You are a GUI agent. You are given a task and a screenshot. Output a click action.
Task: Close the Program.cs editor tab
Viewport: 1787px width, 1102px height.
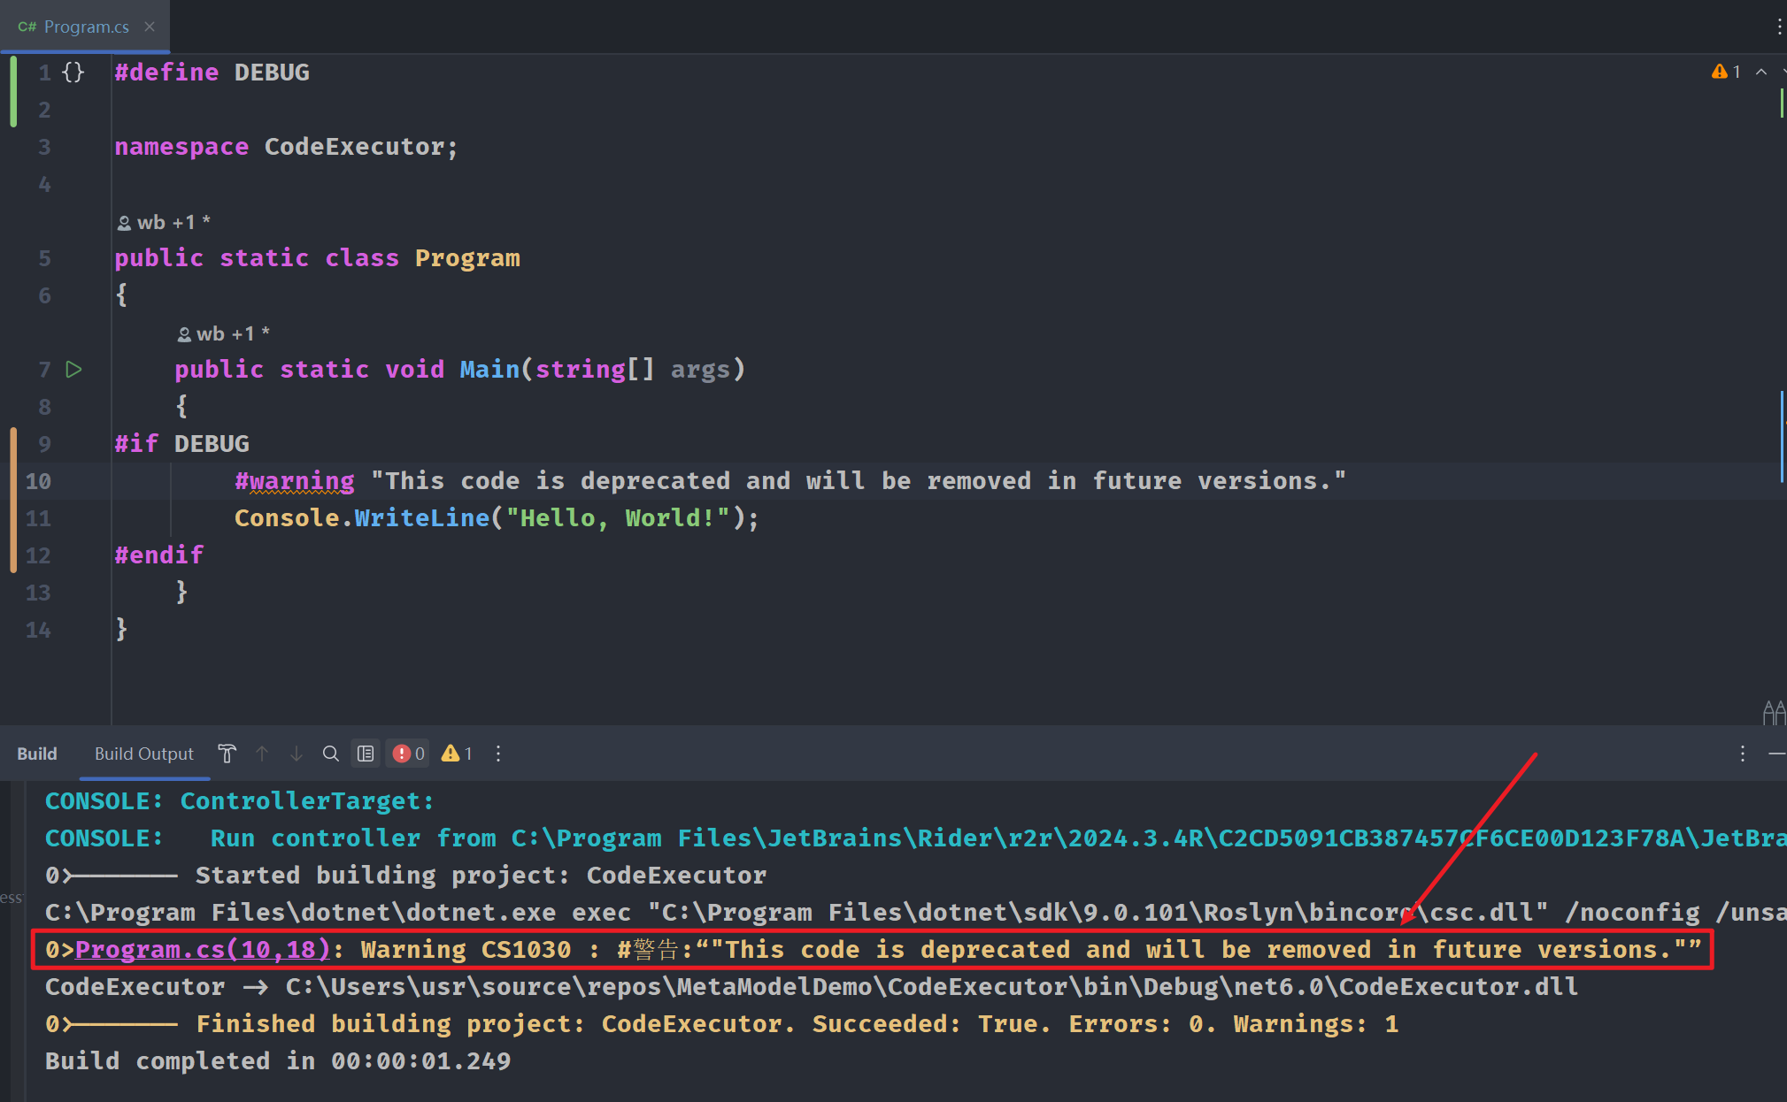pos(150,27)
